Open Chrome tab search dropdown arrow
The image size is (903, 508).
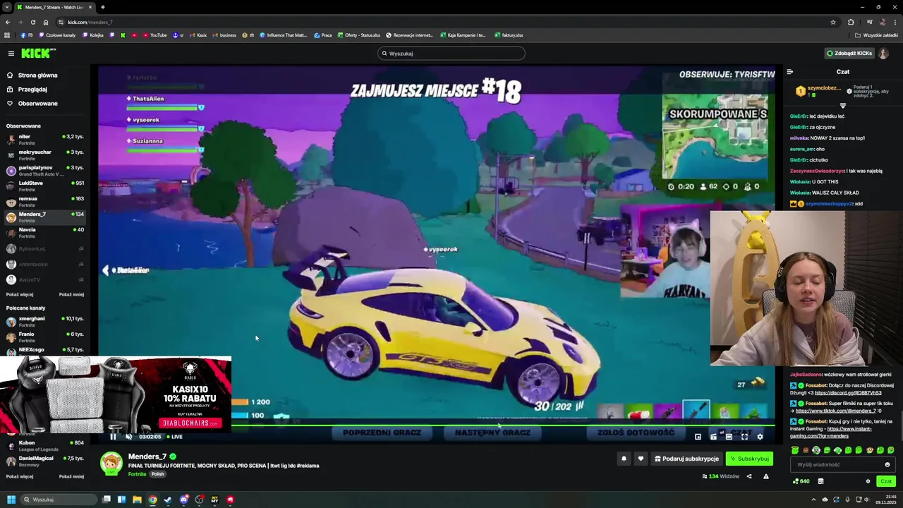tap(6, 7)
